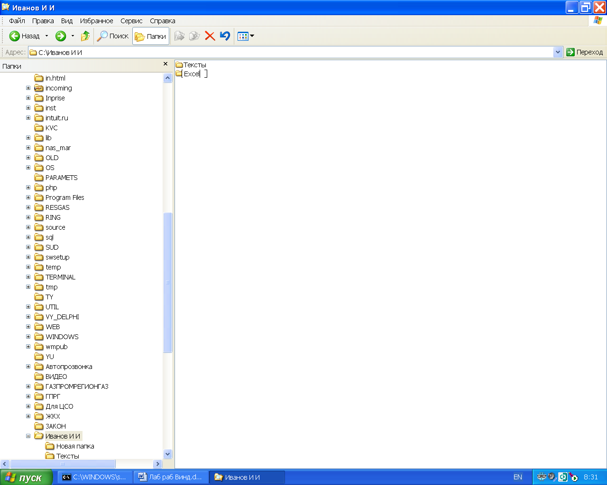Expand the VY_DELPHI folder node
Screen dimensions: 607x485
coord(28,317)
